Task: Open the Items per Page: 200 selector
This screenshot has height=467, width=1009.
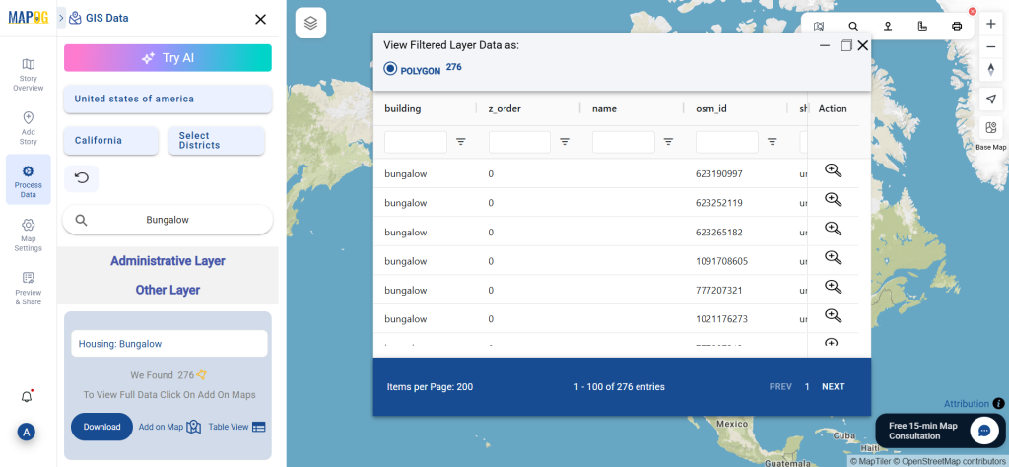Action: [430, 387]
